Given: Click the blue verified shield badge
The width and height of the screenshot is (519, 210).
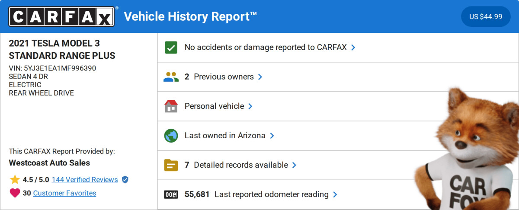Looking at the screenshot, I should pos(125,180).
